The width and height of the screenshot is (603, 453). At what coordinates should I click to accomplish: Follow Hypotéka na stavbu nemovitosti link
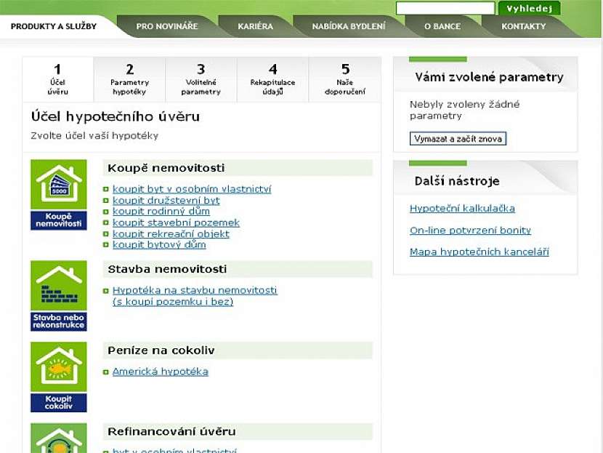(194, 290)
